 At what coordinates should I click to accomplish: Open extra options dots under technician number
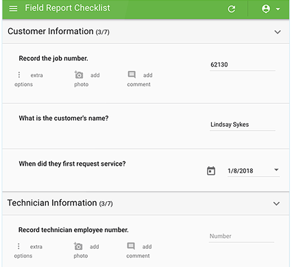tap(19, 246)
